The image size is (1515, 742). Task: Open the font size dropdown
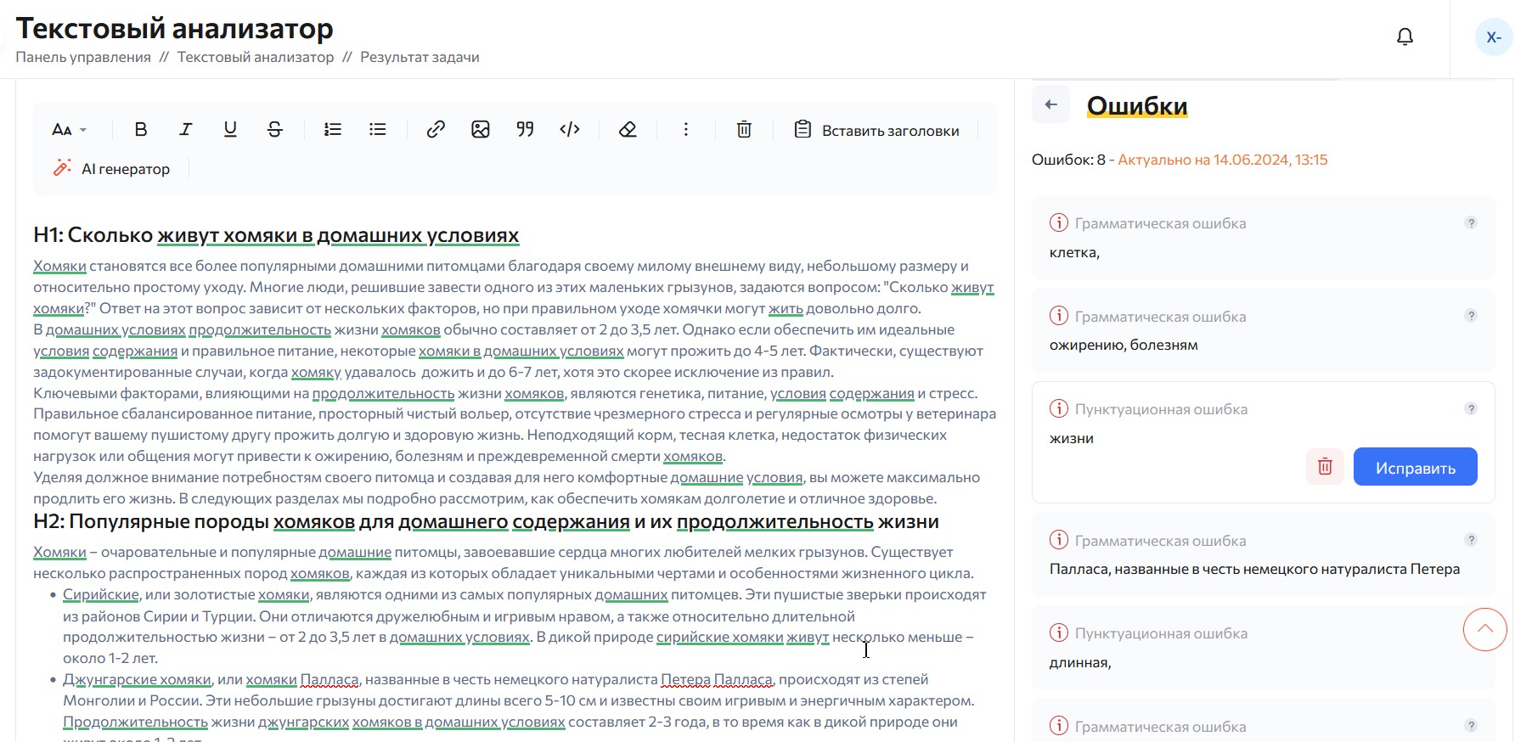(69, 130)
